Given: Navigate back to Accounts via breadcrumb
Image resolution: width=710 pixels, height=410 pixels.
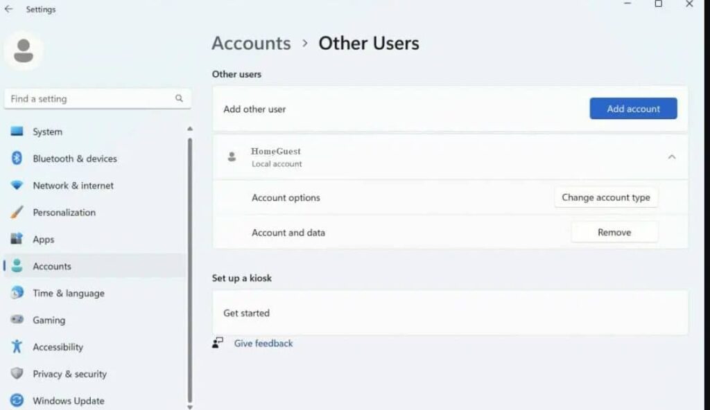Looking at the screenshot, I should (251, 43).
